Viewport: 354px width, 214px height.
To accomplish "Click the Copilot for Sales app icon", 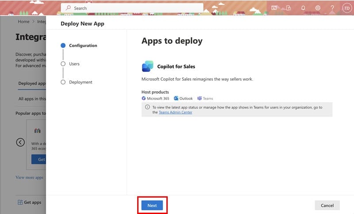I will [148, 66].
